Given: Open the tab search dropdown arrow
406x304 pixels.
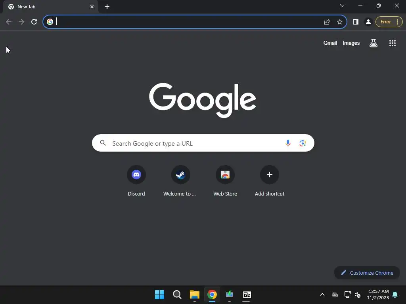Looking at the screenshot, I should coord(342,6).
